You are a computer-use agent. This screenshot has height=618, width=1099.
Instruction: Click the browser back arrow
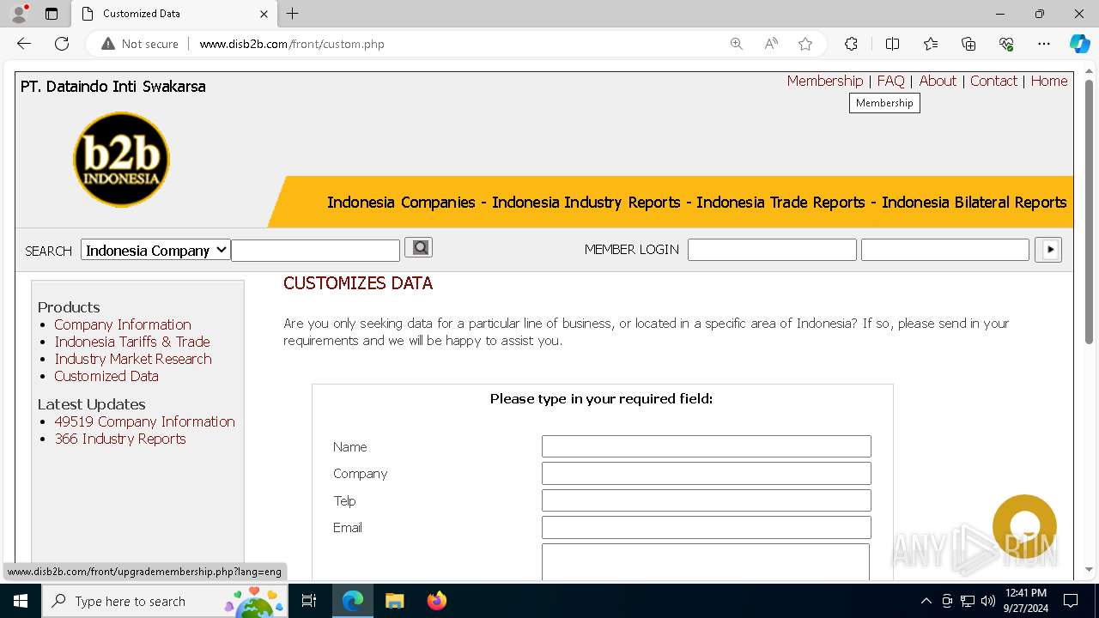24,44
